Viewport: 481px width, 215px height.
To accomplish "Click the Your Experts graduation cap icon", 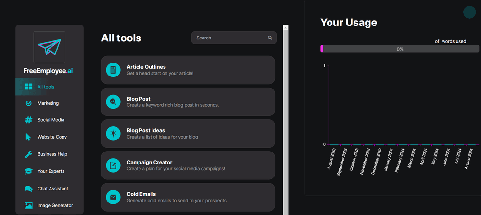I will coord(28,171).
